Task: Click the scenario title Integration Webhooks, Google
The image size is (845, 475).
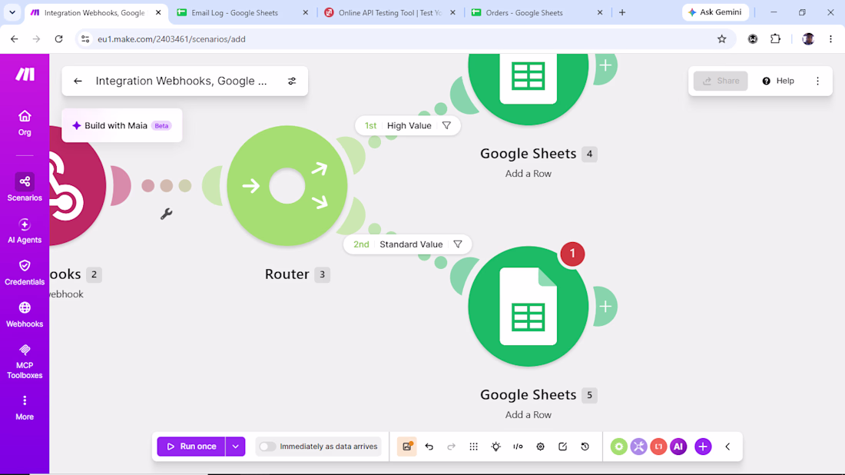Action: [x=181, y=81]
